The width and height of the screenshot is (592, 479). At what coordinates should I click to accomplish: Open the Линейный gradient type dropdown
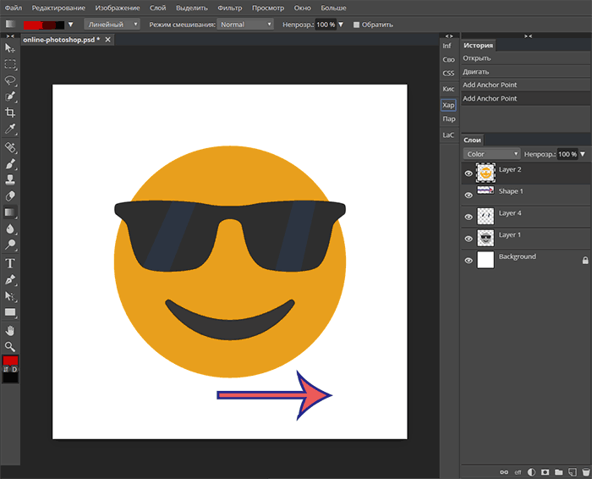(x=112, y=25)
